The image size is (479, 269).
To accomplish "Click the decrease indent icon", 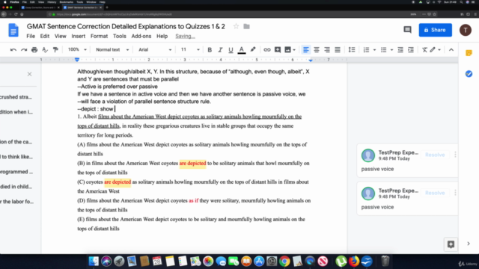I will tap(400, 50).
